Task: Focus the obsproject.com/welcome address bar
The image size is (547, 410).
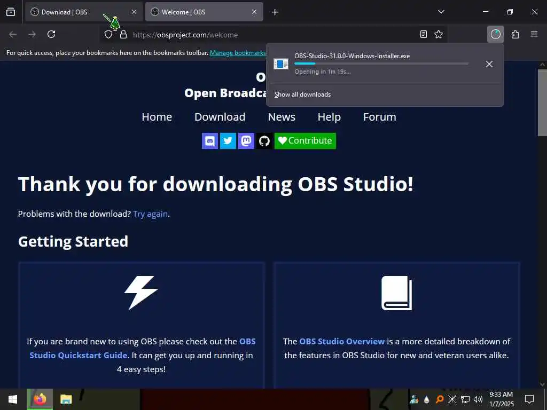Action: pos(272,35)
